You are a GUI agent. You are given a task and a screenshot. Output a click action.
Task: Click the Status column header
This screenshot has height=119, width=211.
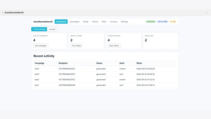tap(99, 63)
